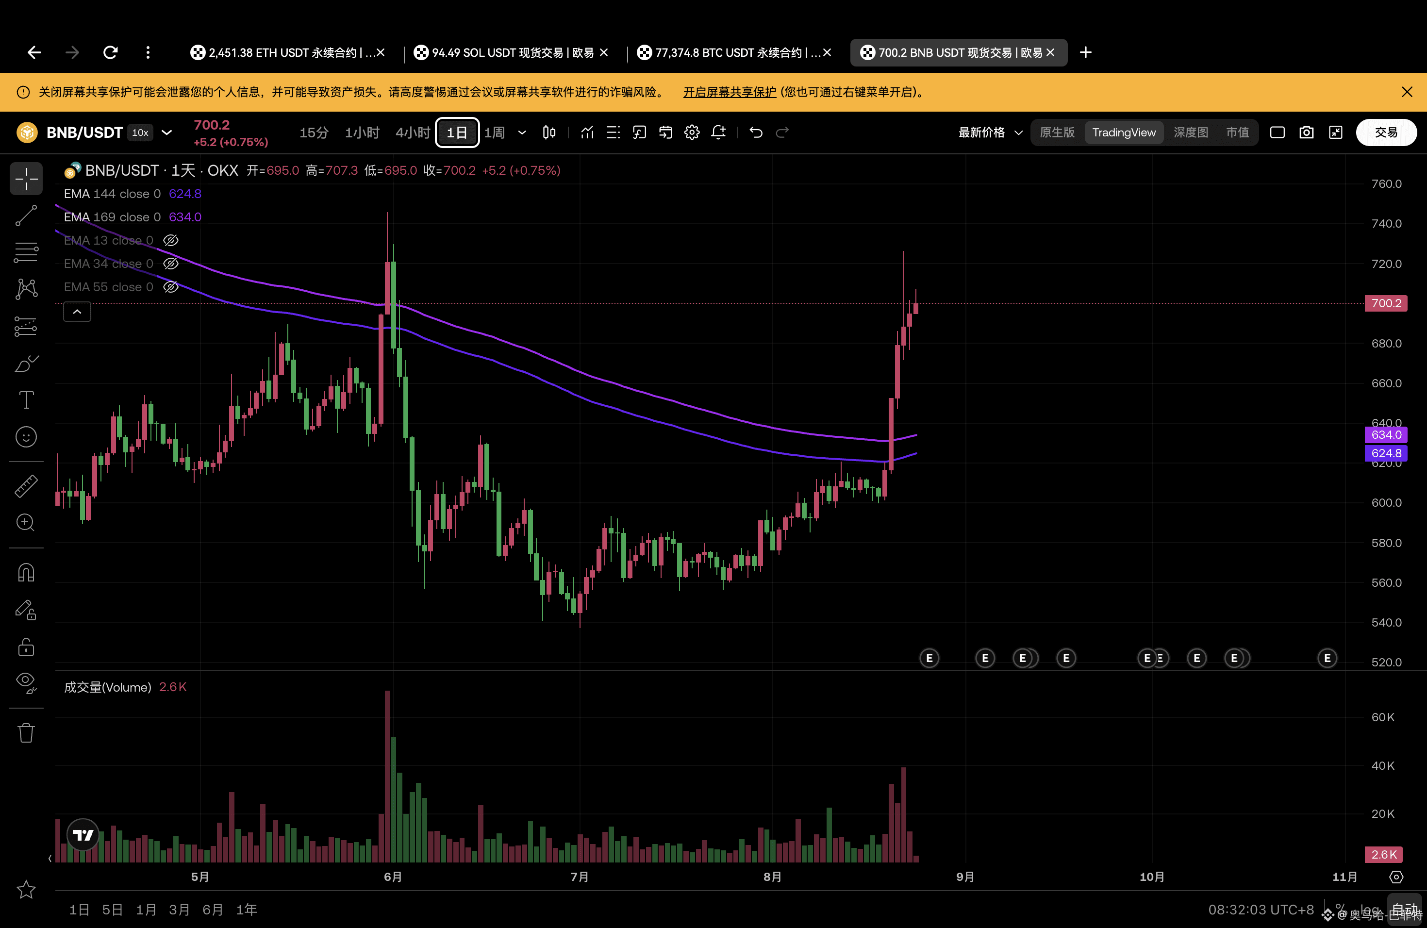This screenshot has width=1427, height=928.
Task: Open the chart settings gear
Action: [x=692, y=133]
